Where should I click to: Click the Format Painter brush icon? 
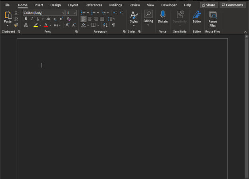pos(16,25)
